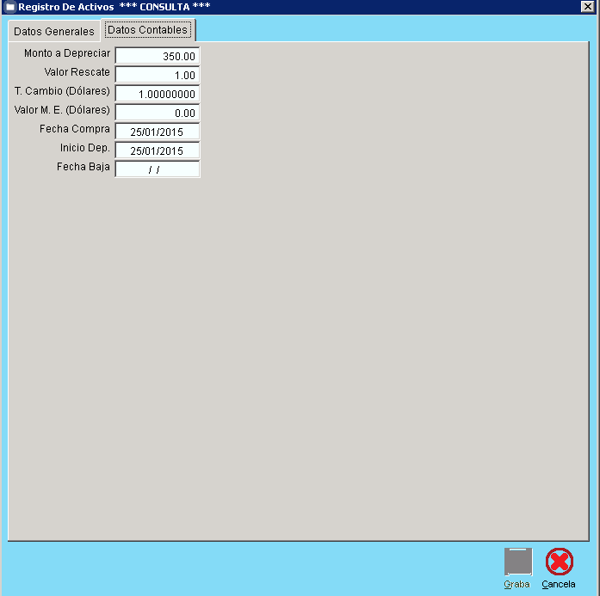Click the Fecha Baja label
The width and height of the screenshot is (600, 596).
(x=84, y=167)
